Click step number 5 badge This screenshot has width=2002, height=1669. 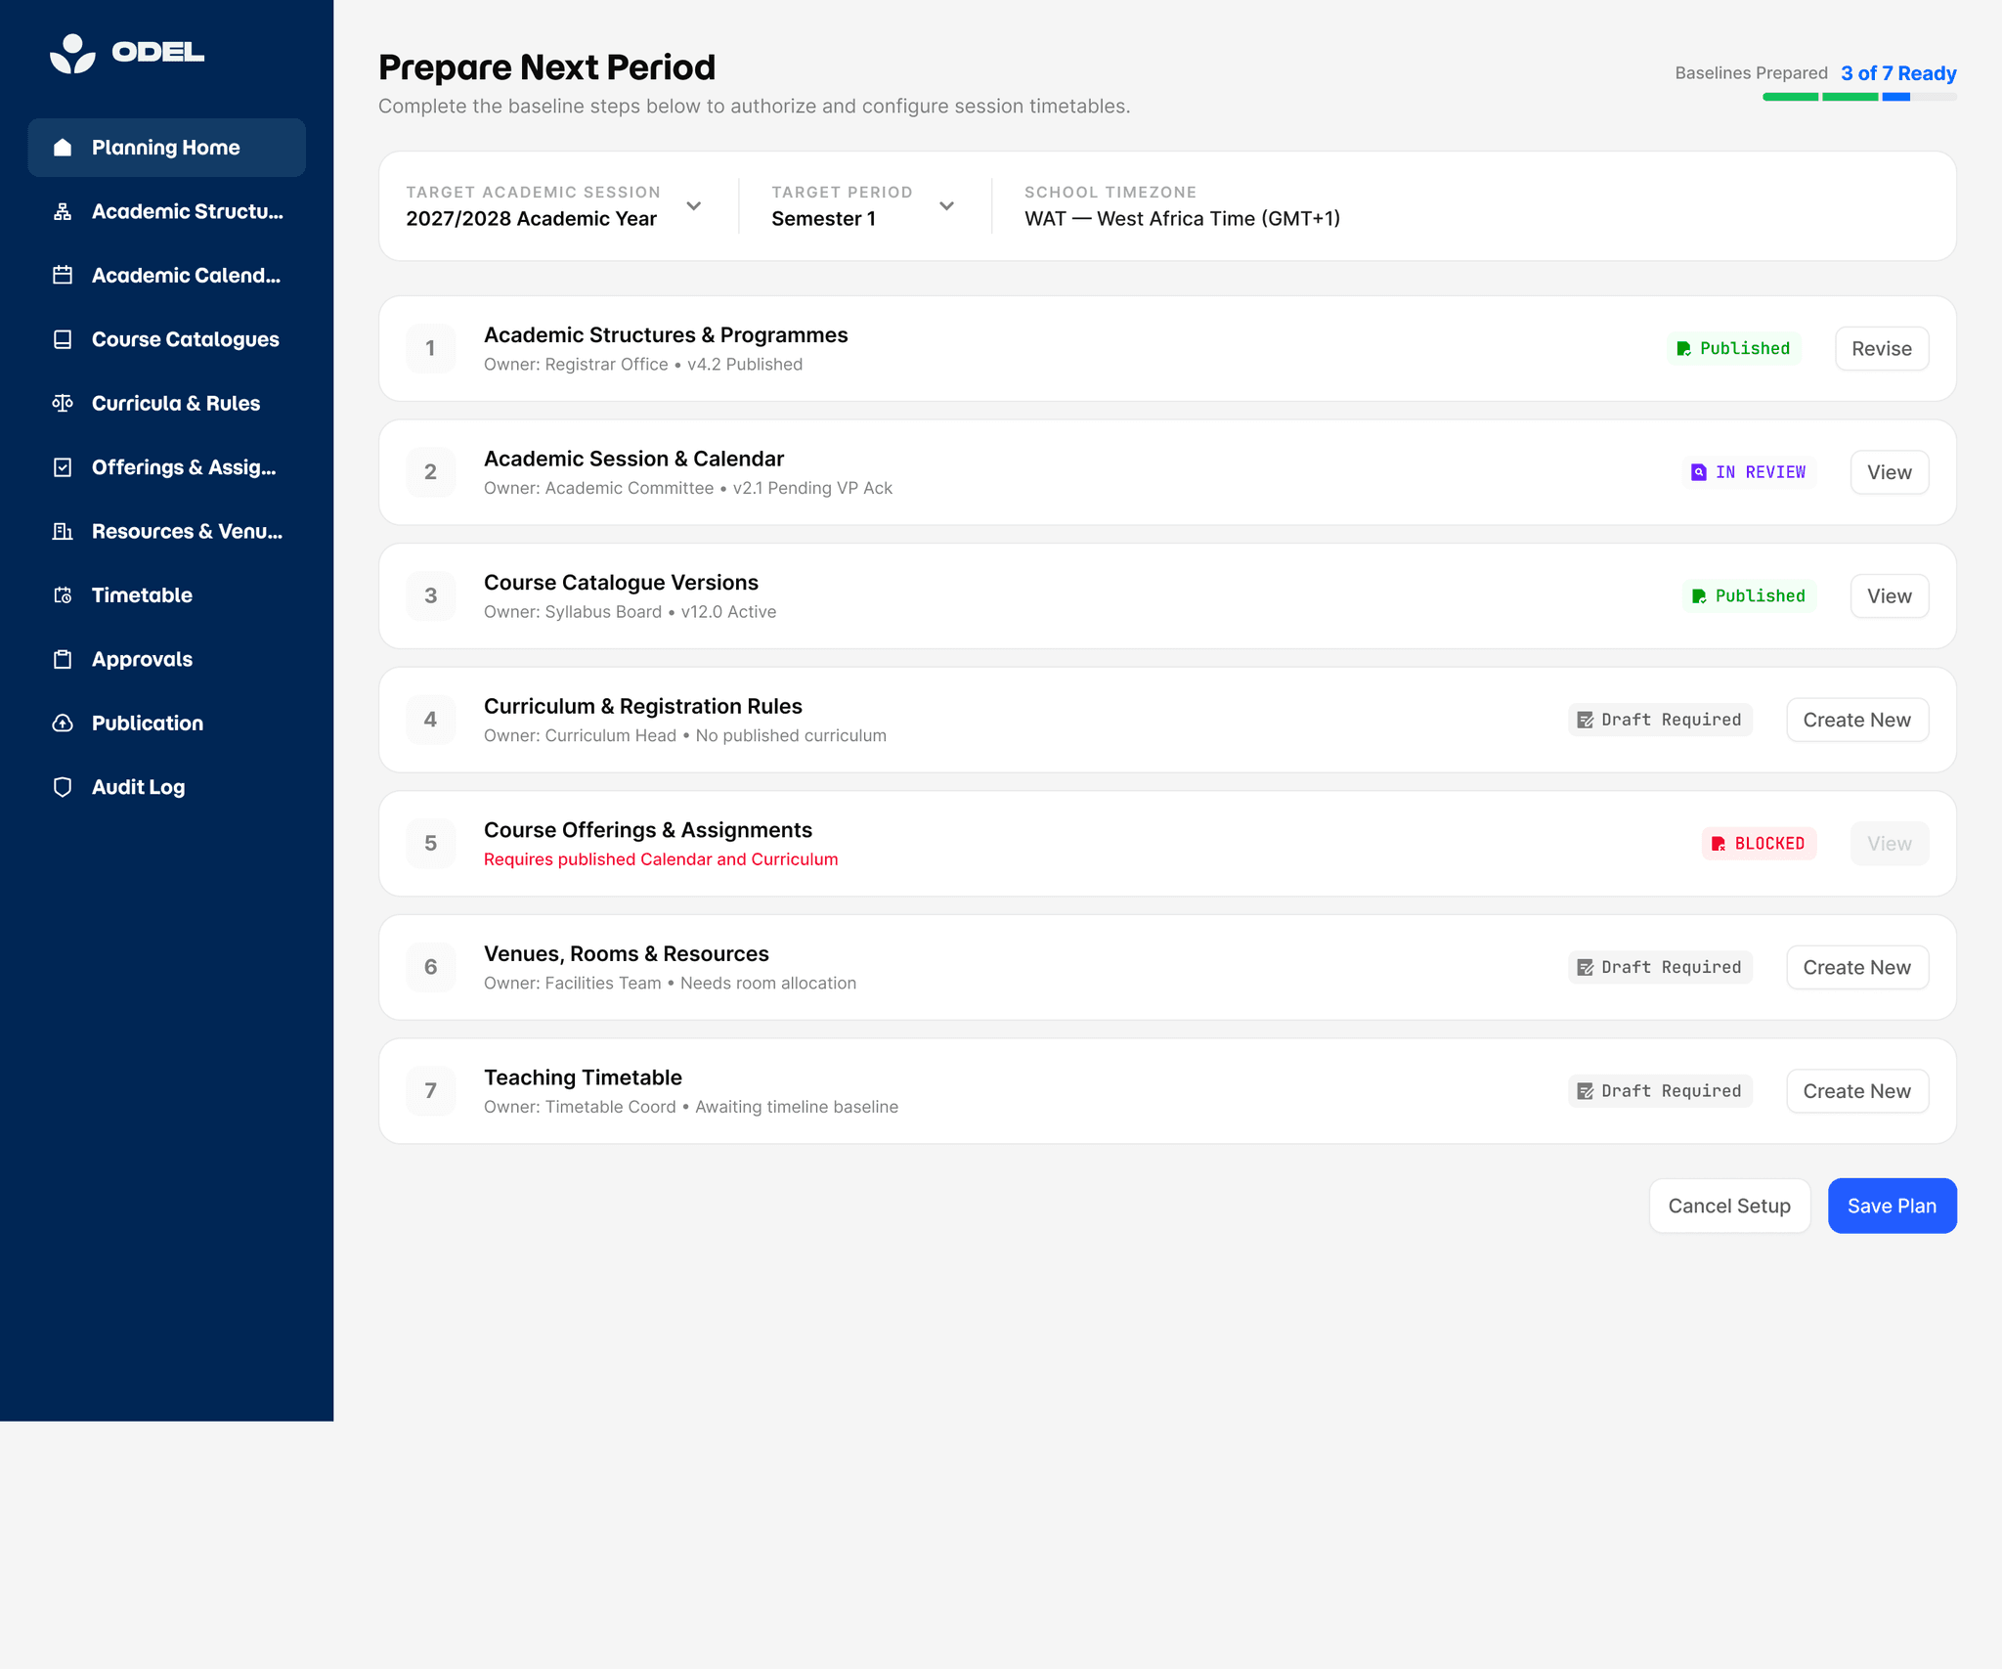click(430, 844)
